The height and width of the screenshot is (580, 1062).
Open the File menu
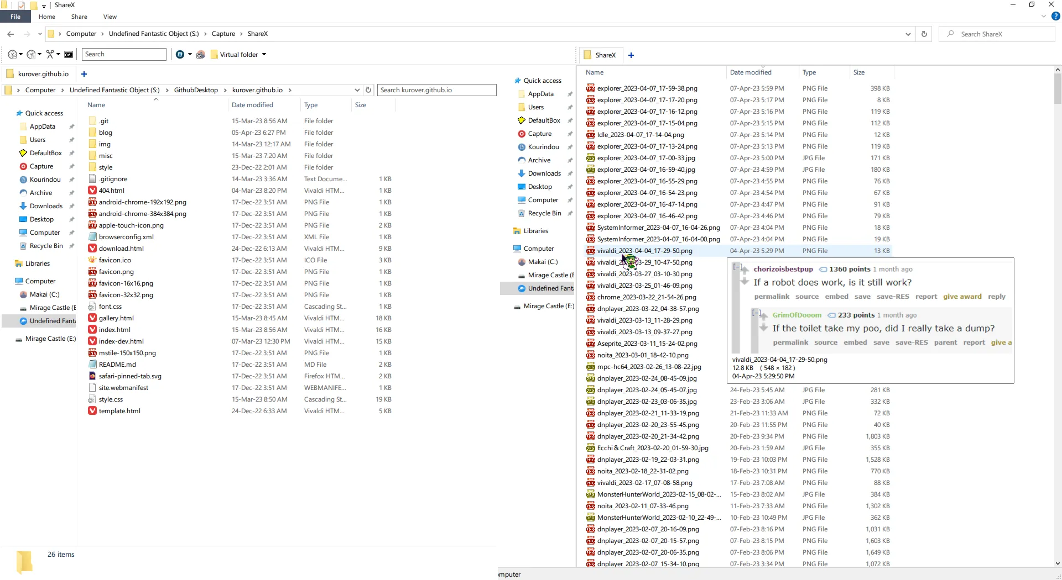pos(15,17)
